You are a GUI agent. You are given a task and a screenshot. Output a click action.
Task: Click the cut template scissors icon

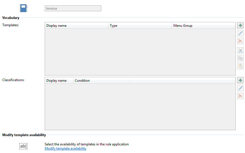240,51
